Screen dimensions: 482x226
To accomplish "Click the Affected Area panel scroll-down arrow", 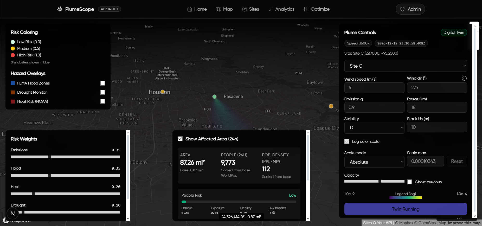I will point(308,219).
